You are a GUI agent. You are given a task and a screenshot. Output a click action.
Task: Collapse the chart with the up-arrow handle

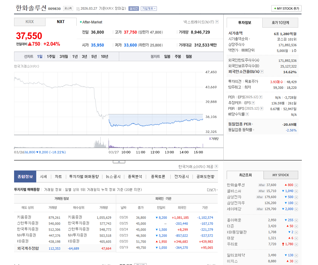tap(119, 162)
